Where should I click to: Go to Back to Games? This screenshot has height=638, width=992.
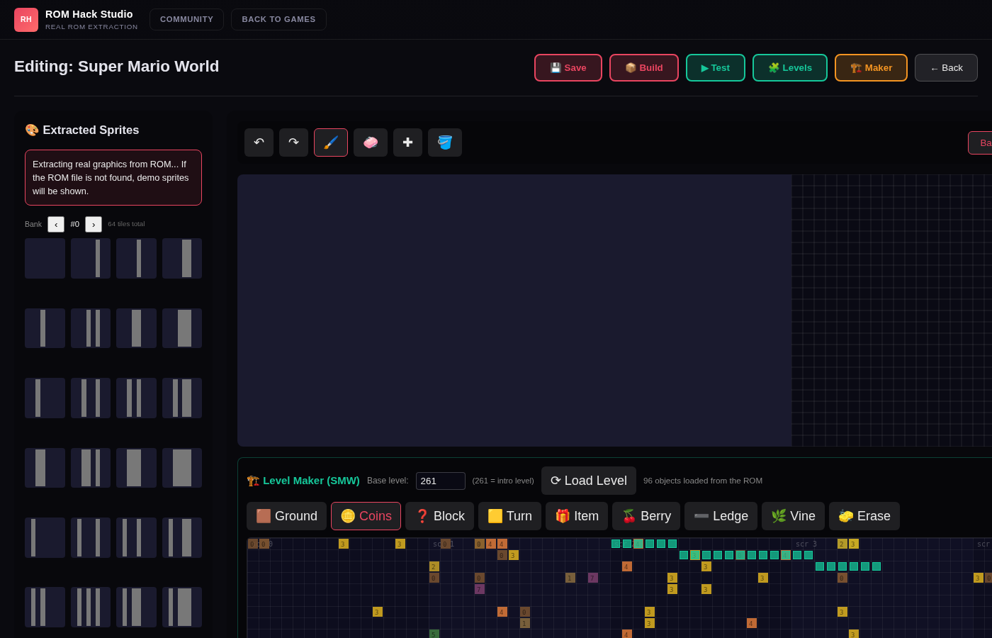[278, 19]
